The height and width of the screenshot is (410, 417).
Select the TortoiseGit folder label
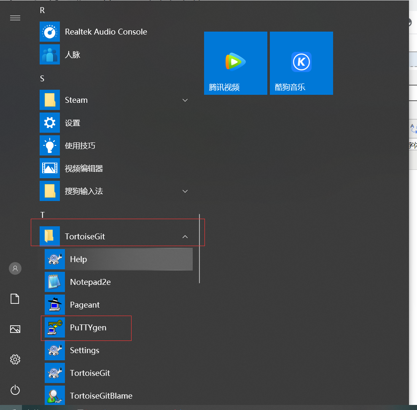pyautogui.click(x=85, y=236)
